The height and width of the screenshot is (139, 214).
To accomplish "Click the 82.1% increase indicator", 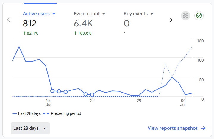I will pyautogui.click(x=31, y=33).
